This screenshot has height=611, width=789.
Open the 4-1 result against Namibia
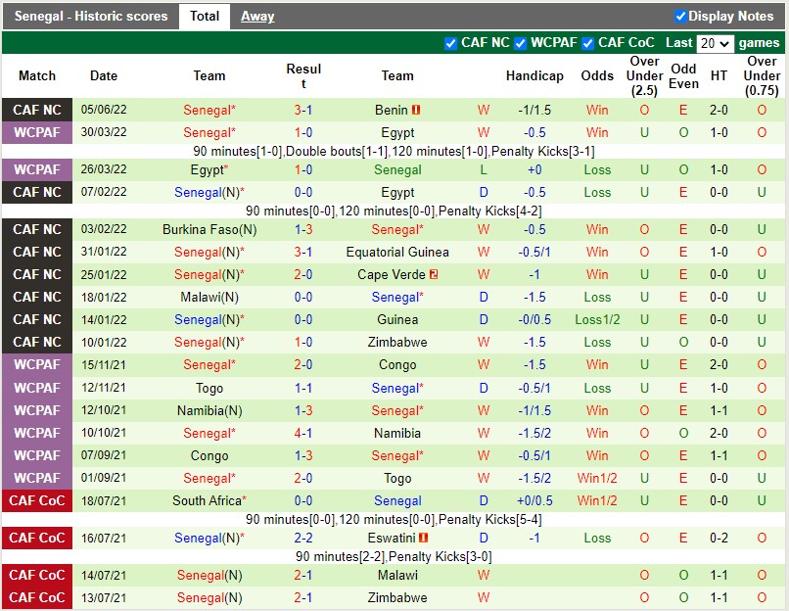[x=302, y=433]
